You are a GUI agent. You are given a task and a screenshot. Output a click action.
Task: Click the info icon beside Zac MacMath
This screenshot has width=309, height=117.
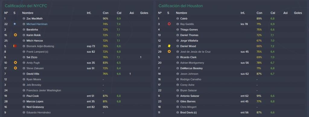click(24, 18)
